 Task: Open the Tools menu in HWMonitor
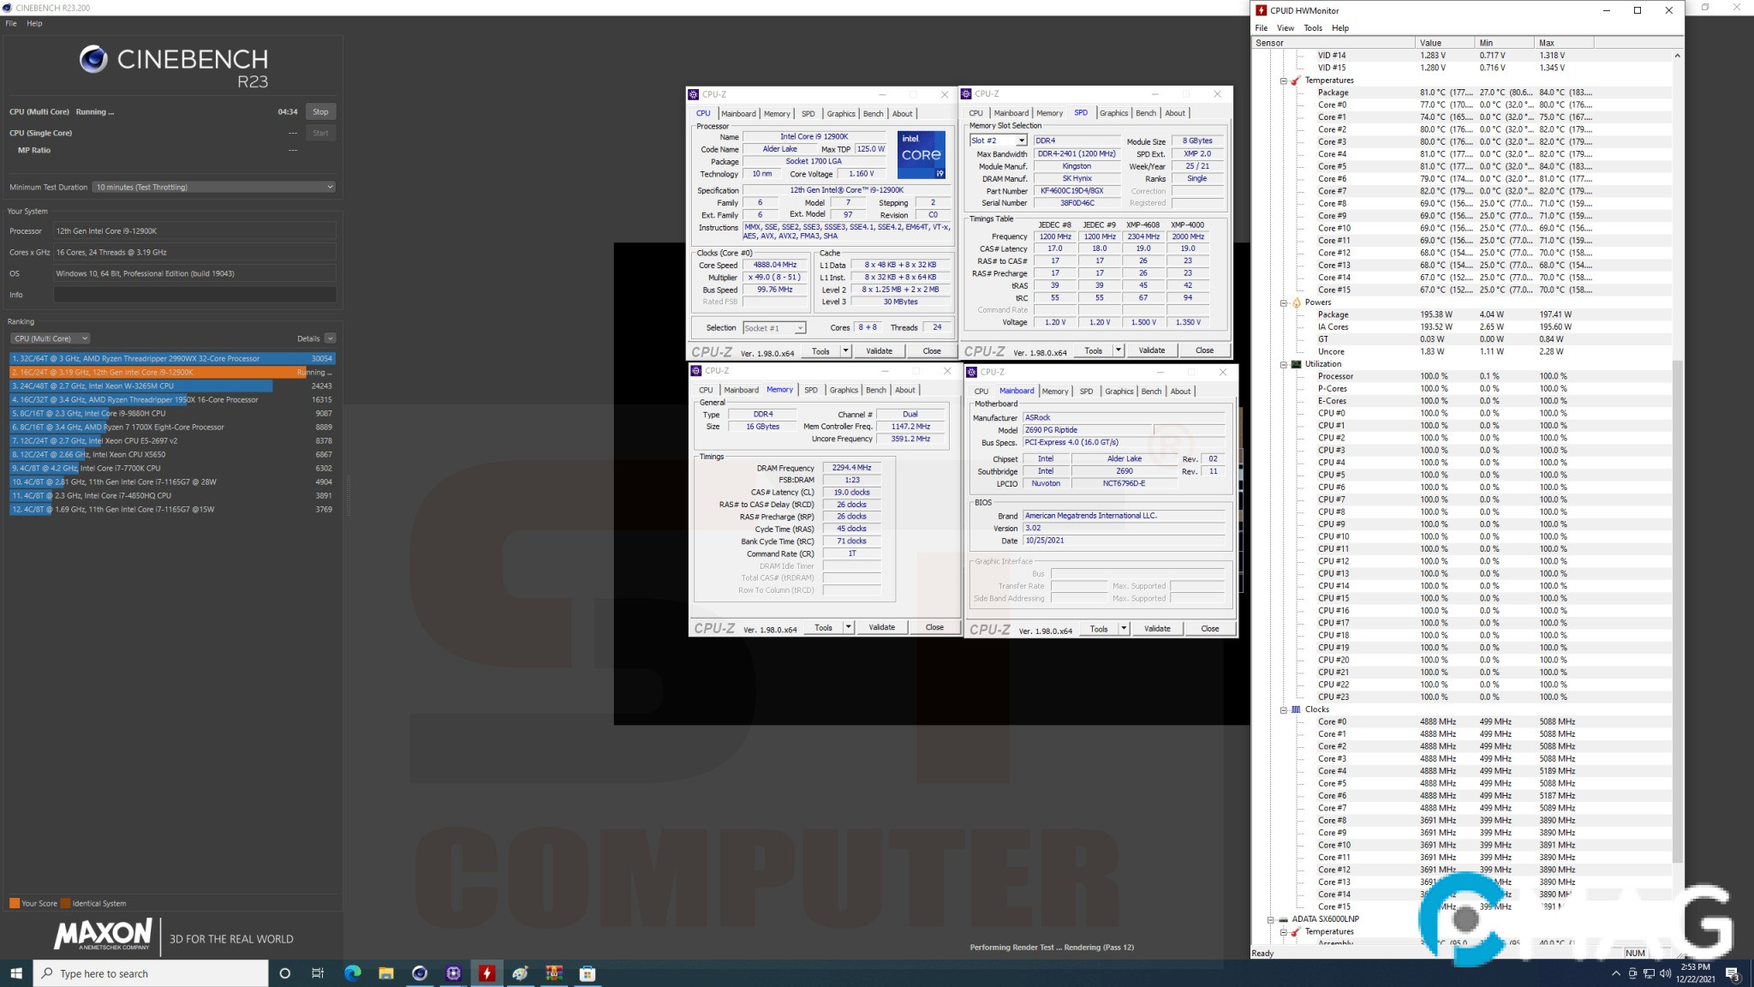[1312, 27]
